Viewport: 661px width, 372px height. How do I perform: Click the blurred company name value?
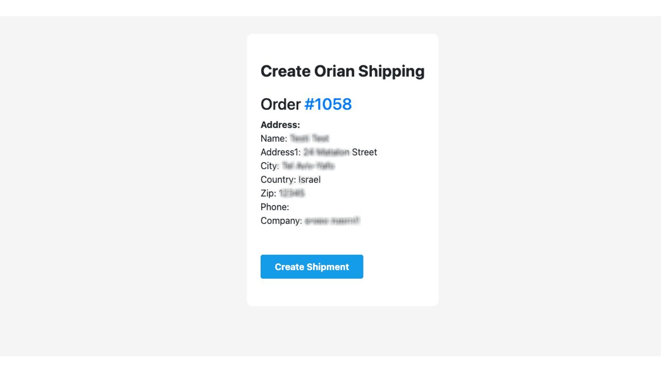332,221
